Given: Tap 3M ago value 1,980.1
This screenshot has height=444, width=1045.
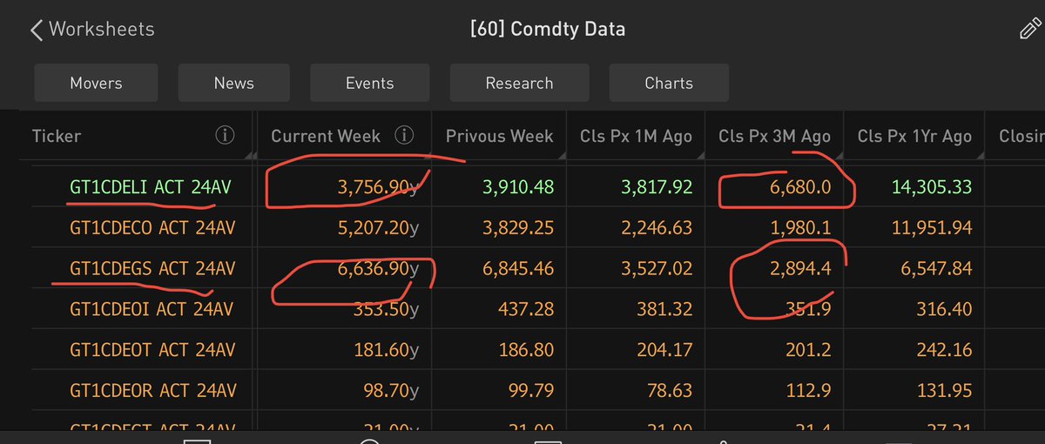Looking at the screenshot, I should tap(800, 227).
